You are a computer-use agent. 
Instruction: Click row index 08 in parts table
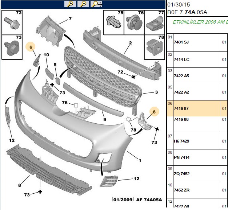[170, 152]
